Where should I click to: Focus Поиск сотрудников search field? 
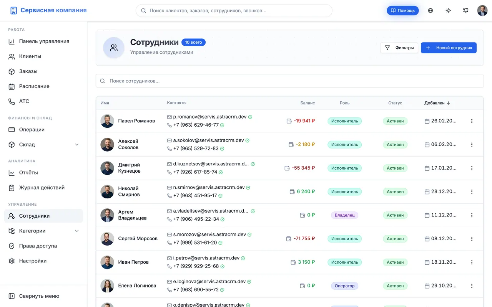click(x=290, y=81)
